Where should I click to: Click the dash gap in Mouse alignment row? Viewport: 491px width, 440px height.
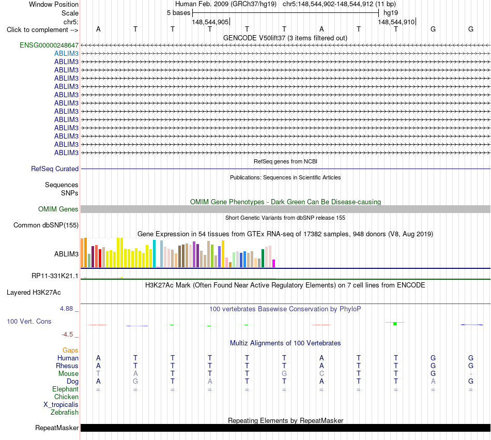pos(471,374)
